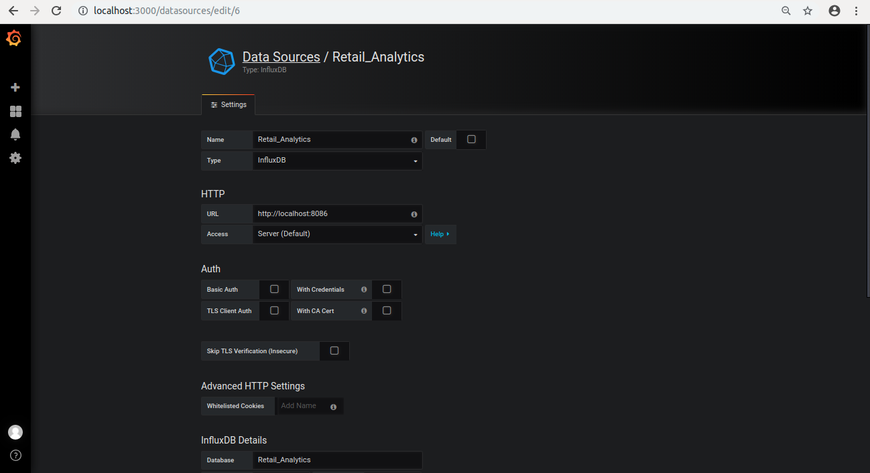
Task: Click the 'Auth' section heading
Action: [x=210, y=269]
